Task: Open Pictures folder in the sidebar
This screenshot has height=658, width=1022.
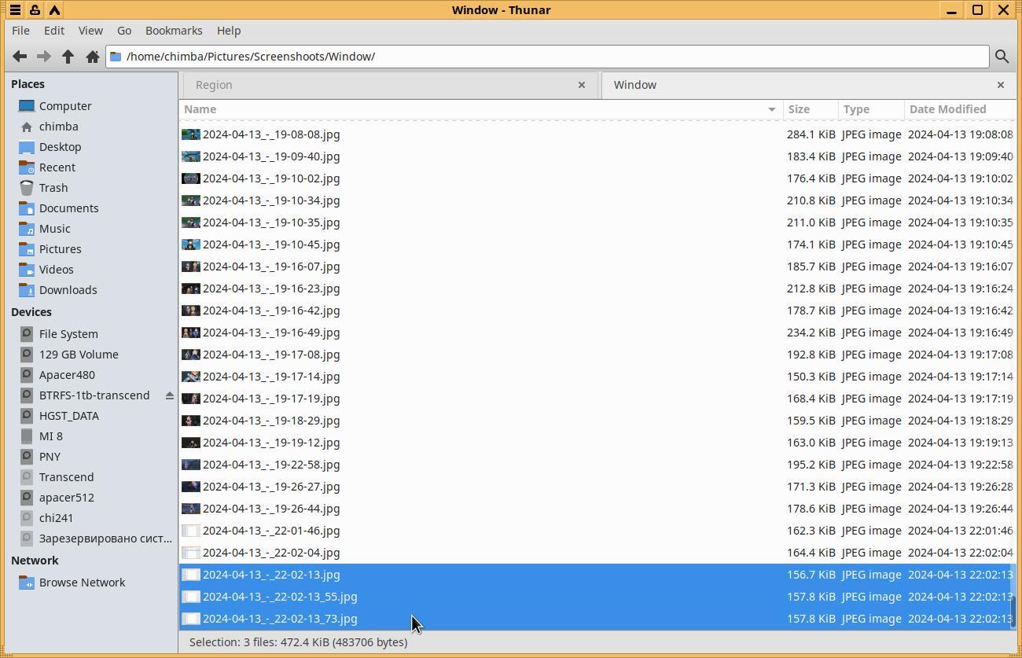Action: pyautogui.click(x=61, y=249)
